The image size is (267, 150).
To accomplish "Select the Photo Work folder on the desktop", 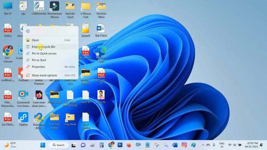I will click(55, 97).
